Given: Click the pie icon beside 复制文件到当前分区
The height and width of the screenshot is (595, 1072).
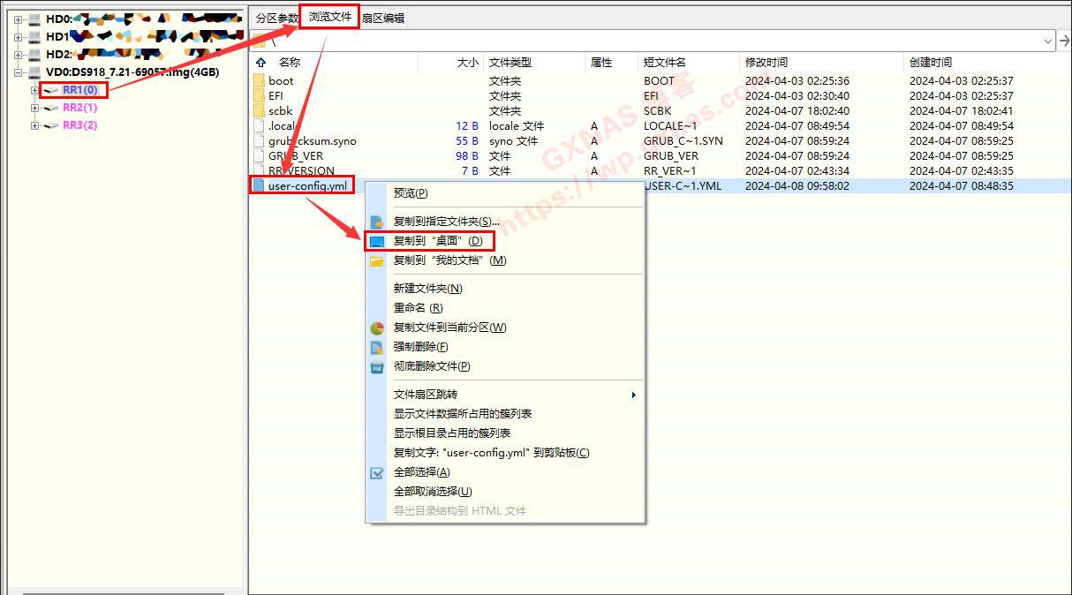Looking at the screenshot, I should (x=377, y=328).
